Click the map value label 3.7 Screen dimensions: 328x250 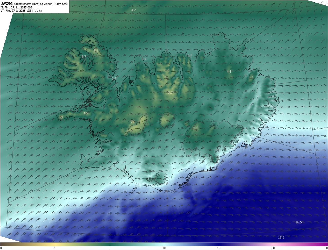[x=251, y=77]
